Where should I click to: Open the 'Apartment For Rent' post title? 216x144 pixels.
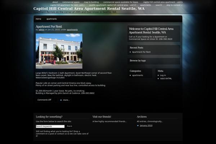[49, 26]
